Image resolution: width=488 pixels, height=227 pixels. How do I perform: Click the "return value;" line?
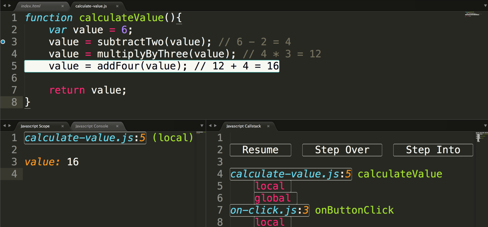[x=88, y=90]
